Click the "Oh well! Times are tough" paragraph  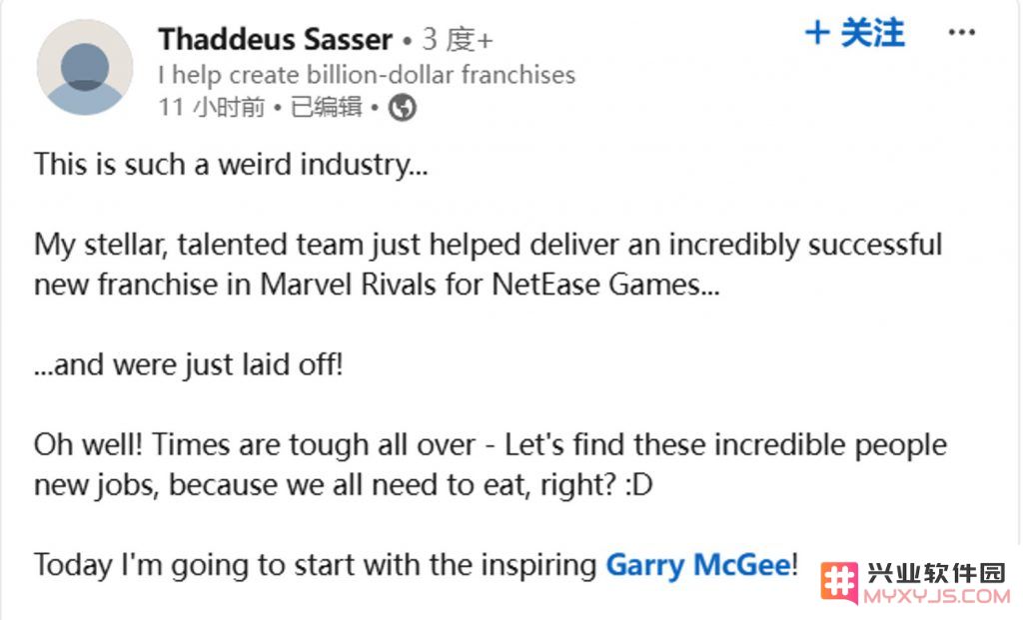(x=490, y=465)
